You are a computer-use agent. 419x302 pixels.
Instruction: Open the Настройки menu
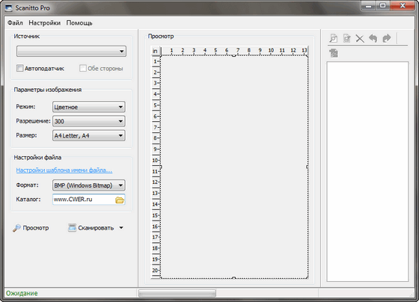coord(45,23)
